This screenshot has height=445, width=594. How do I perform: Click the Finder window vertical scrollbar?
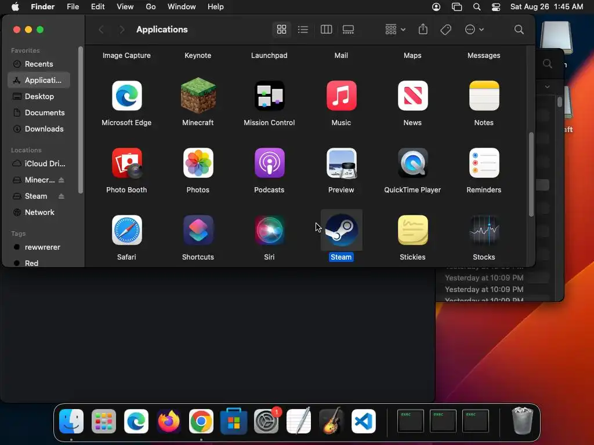click(x=531, y=174)
